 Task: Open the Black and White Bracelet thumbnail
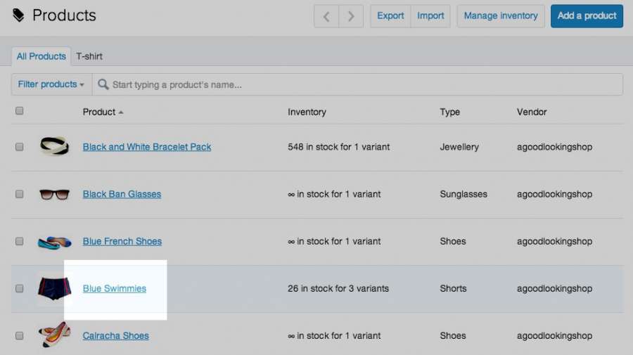pyautogui.click(x=54, y=146)
